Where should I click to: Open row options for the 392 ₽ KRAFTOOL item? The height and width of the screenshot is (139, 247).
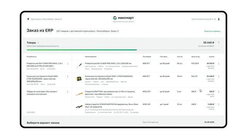219,92
